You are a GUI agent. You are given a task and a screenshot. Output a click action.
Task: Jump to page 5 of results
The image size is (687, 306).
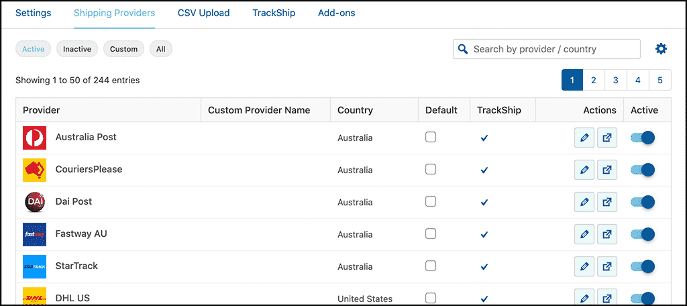pos(660,81)
